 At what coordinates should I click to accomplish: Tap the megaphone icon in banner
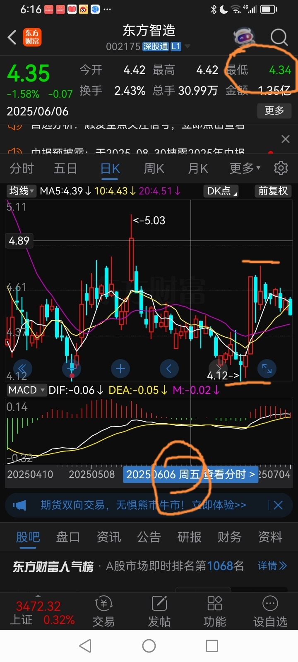[x=19, y=505]
